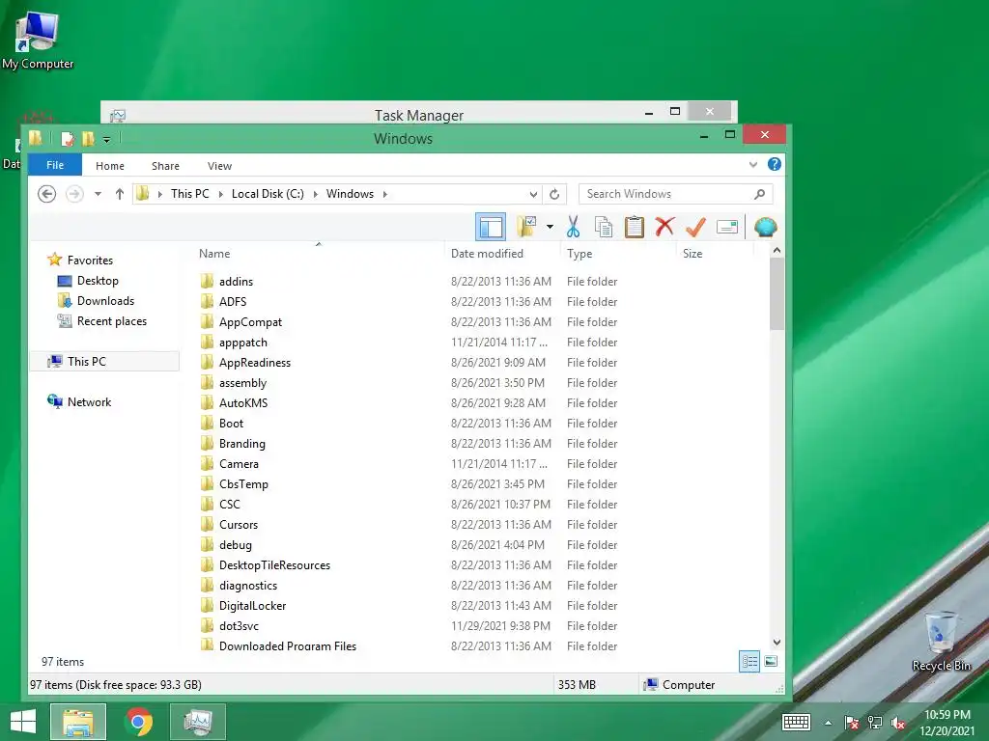Show hidden tray icons arrow
The width and height of the screenshot is (989, 741).
[x=828, y=723]
